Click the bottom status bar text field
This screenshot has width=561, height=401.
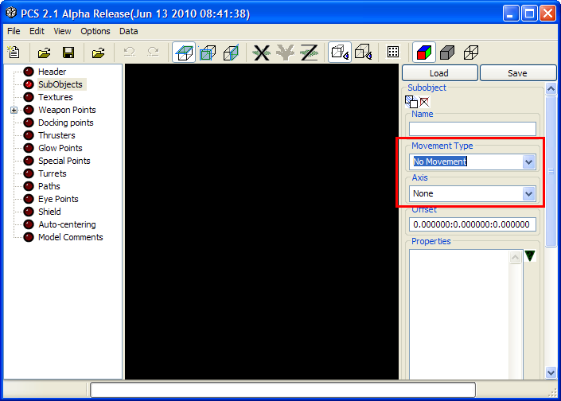(x=282, y=390)
